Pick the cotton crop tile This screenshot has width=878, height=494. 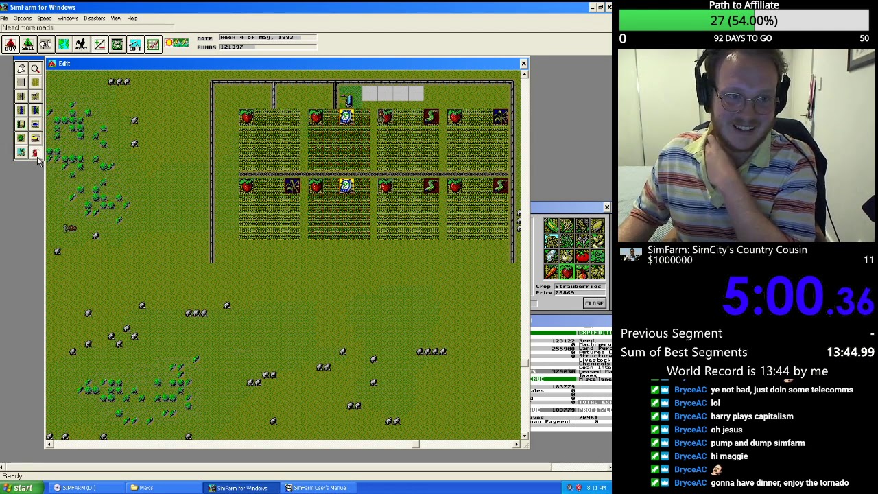pyautogui.click(x=551, y=257)
